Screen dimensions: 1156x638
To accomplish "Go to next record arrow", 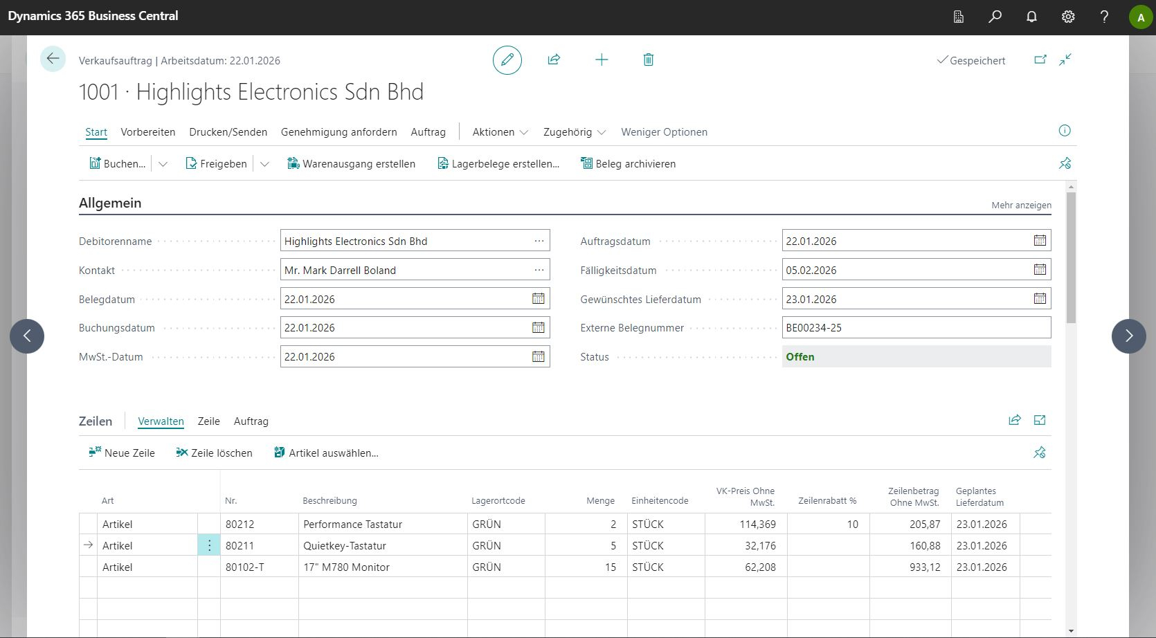I will 1128,336.
